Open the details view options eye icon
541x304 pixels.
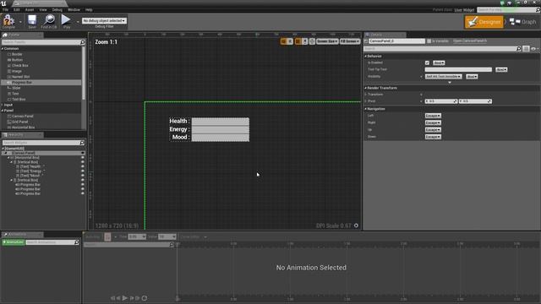[534, 49]
